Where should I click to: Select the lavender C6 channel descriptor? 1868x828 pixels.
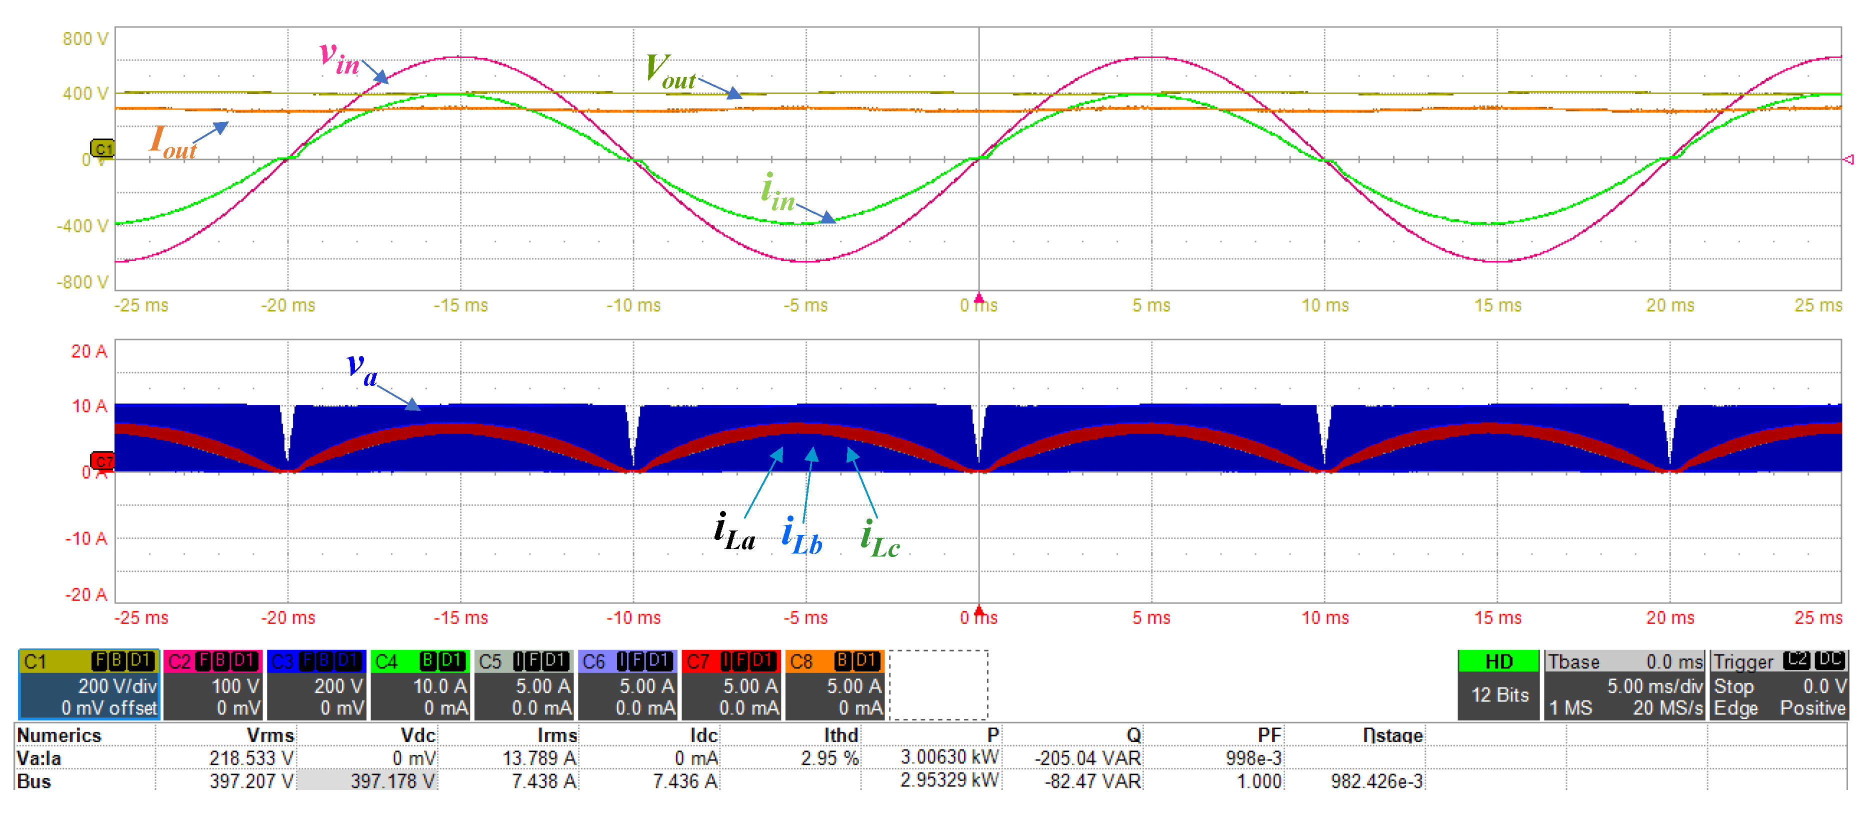point(628,683)
